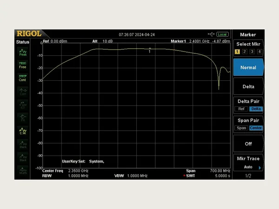The width and height of the screenshot is (279, 209).
Task: Open the Mkr Trace softkey
Action: 248,163
